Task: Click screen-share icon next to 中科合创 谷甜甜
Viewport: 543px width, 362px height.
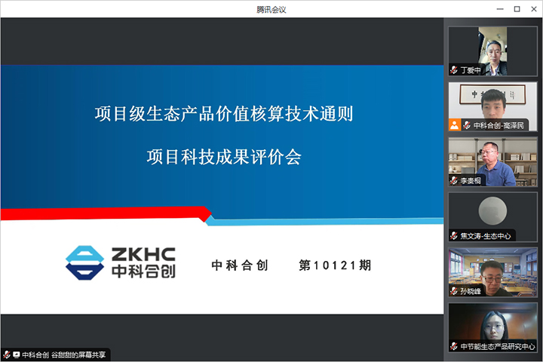Action: [17, 354]
